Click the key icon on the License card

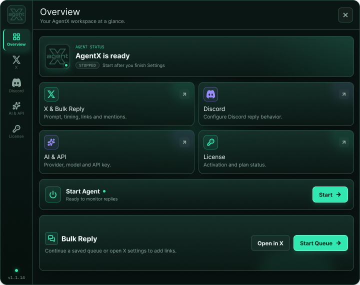click(210, 142)
